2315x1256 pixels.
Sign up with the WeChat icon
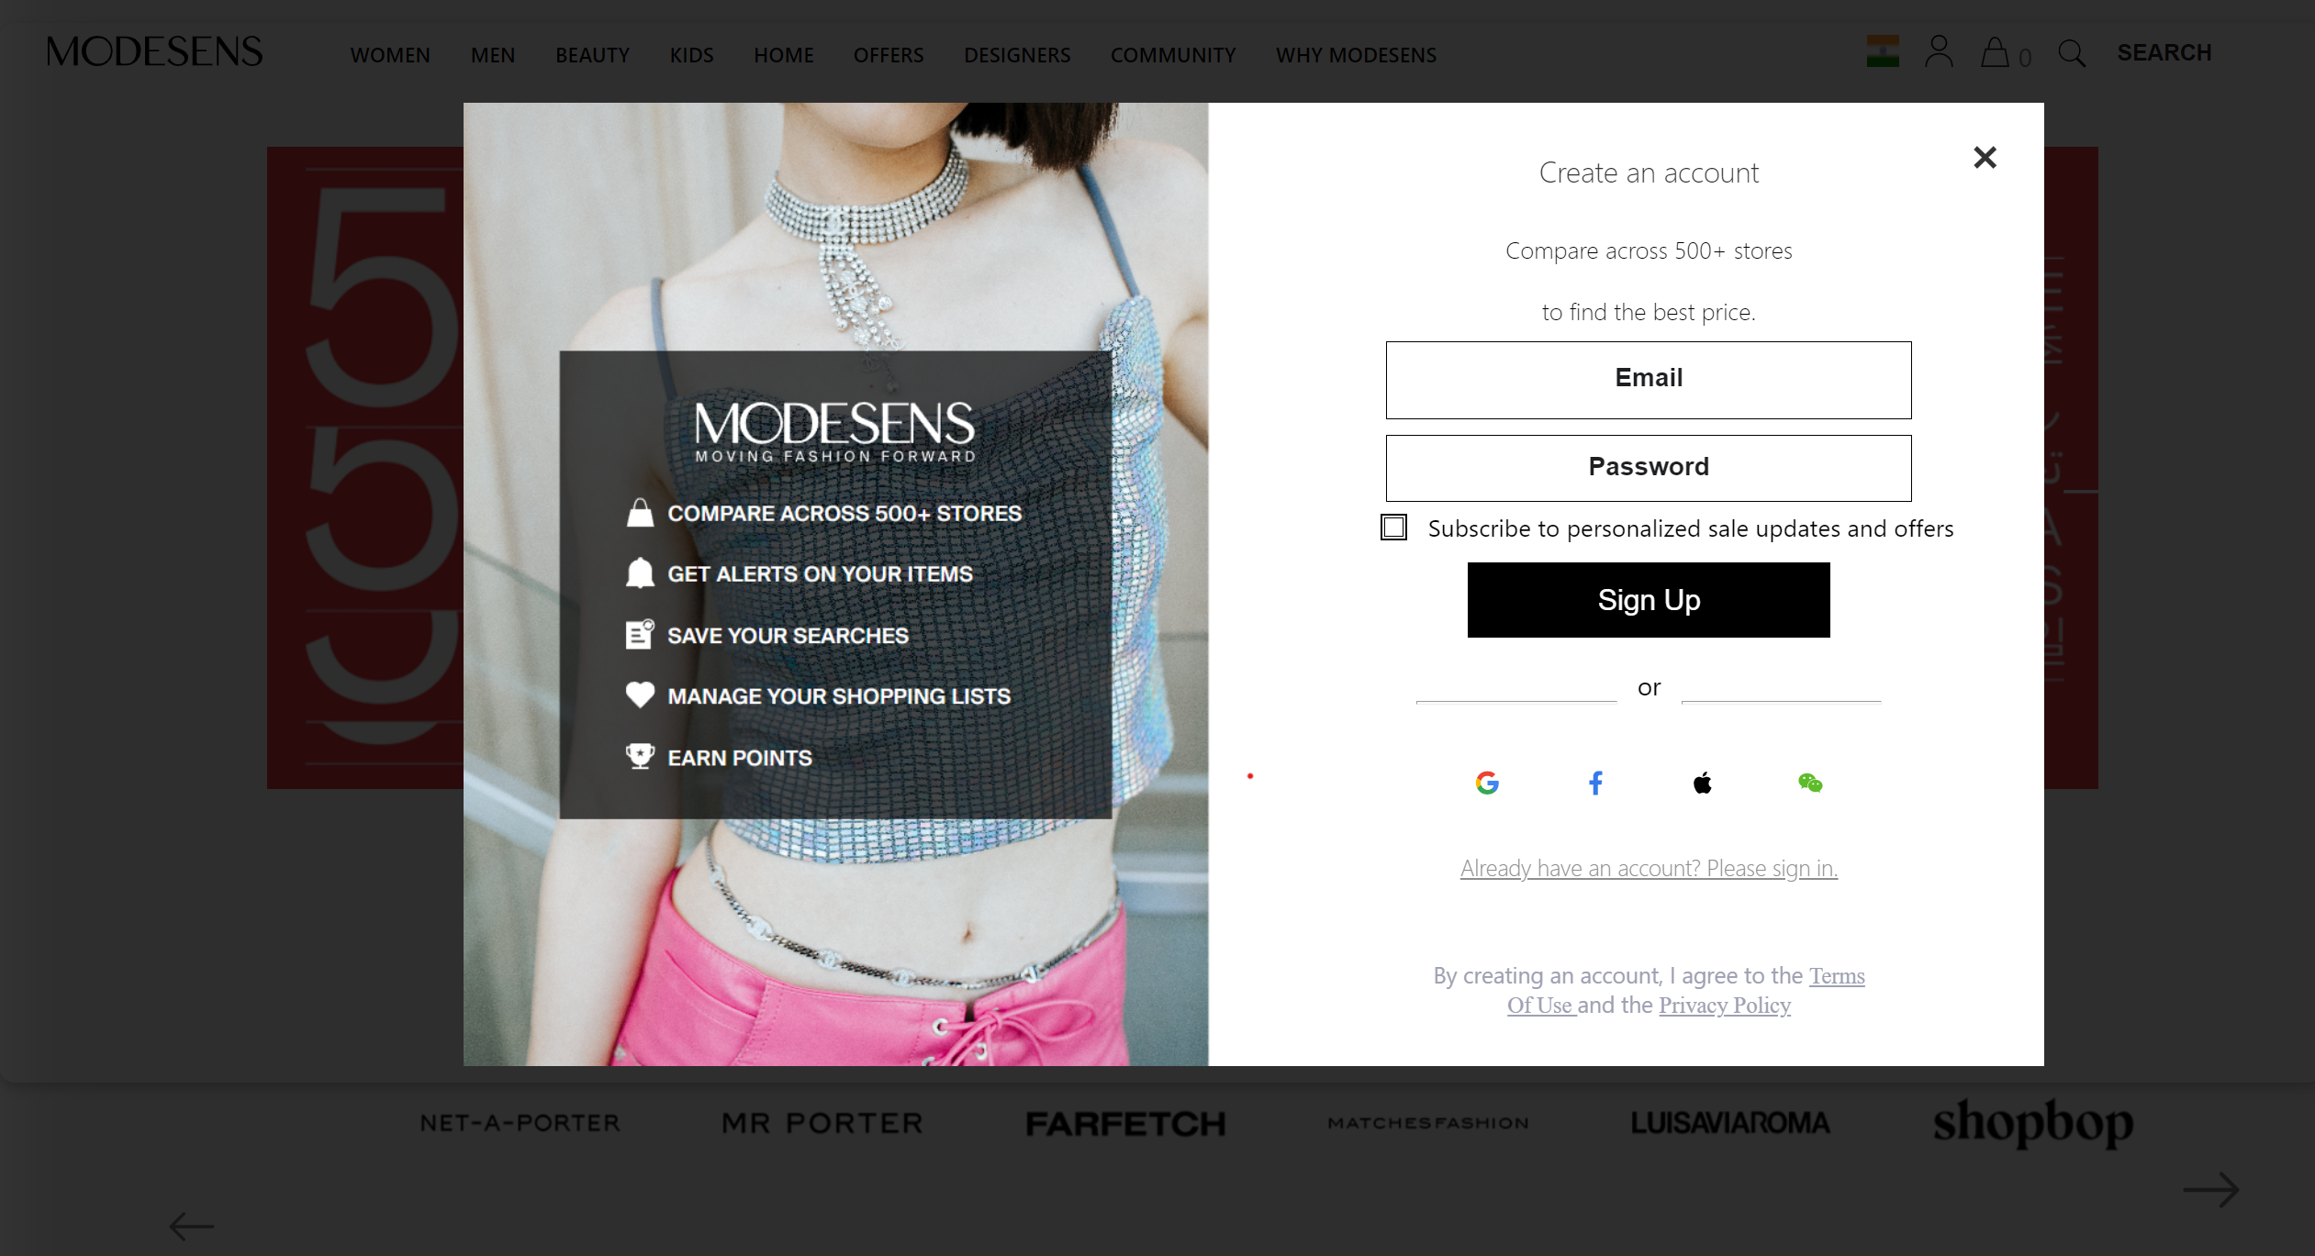[1810, 783]
